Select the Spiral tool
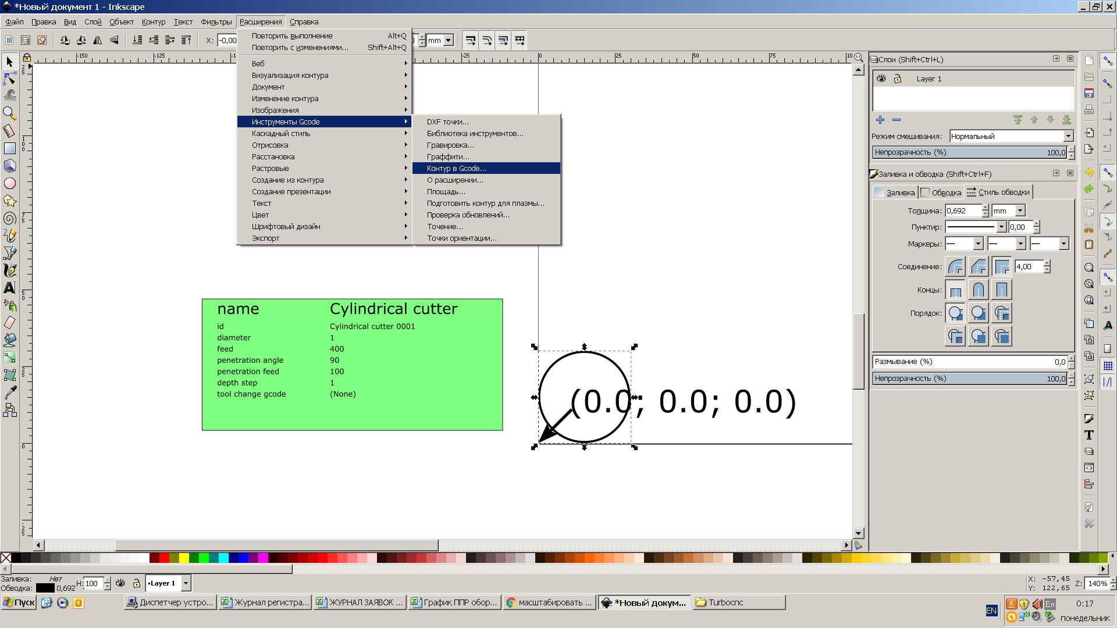Image resolution: width=1117 pixels, height=628 pixels. point(9,219)
